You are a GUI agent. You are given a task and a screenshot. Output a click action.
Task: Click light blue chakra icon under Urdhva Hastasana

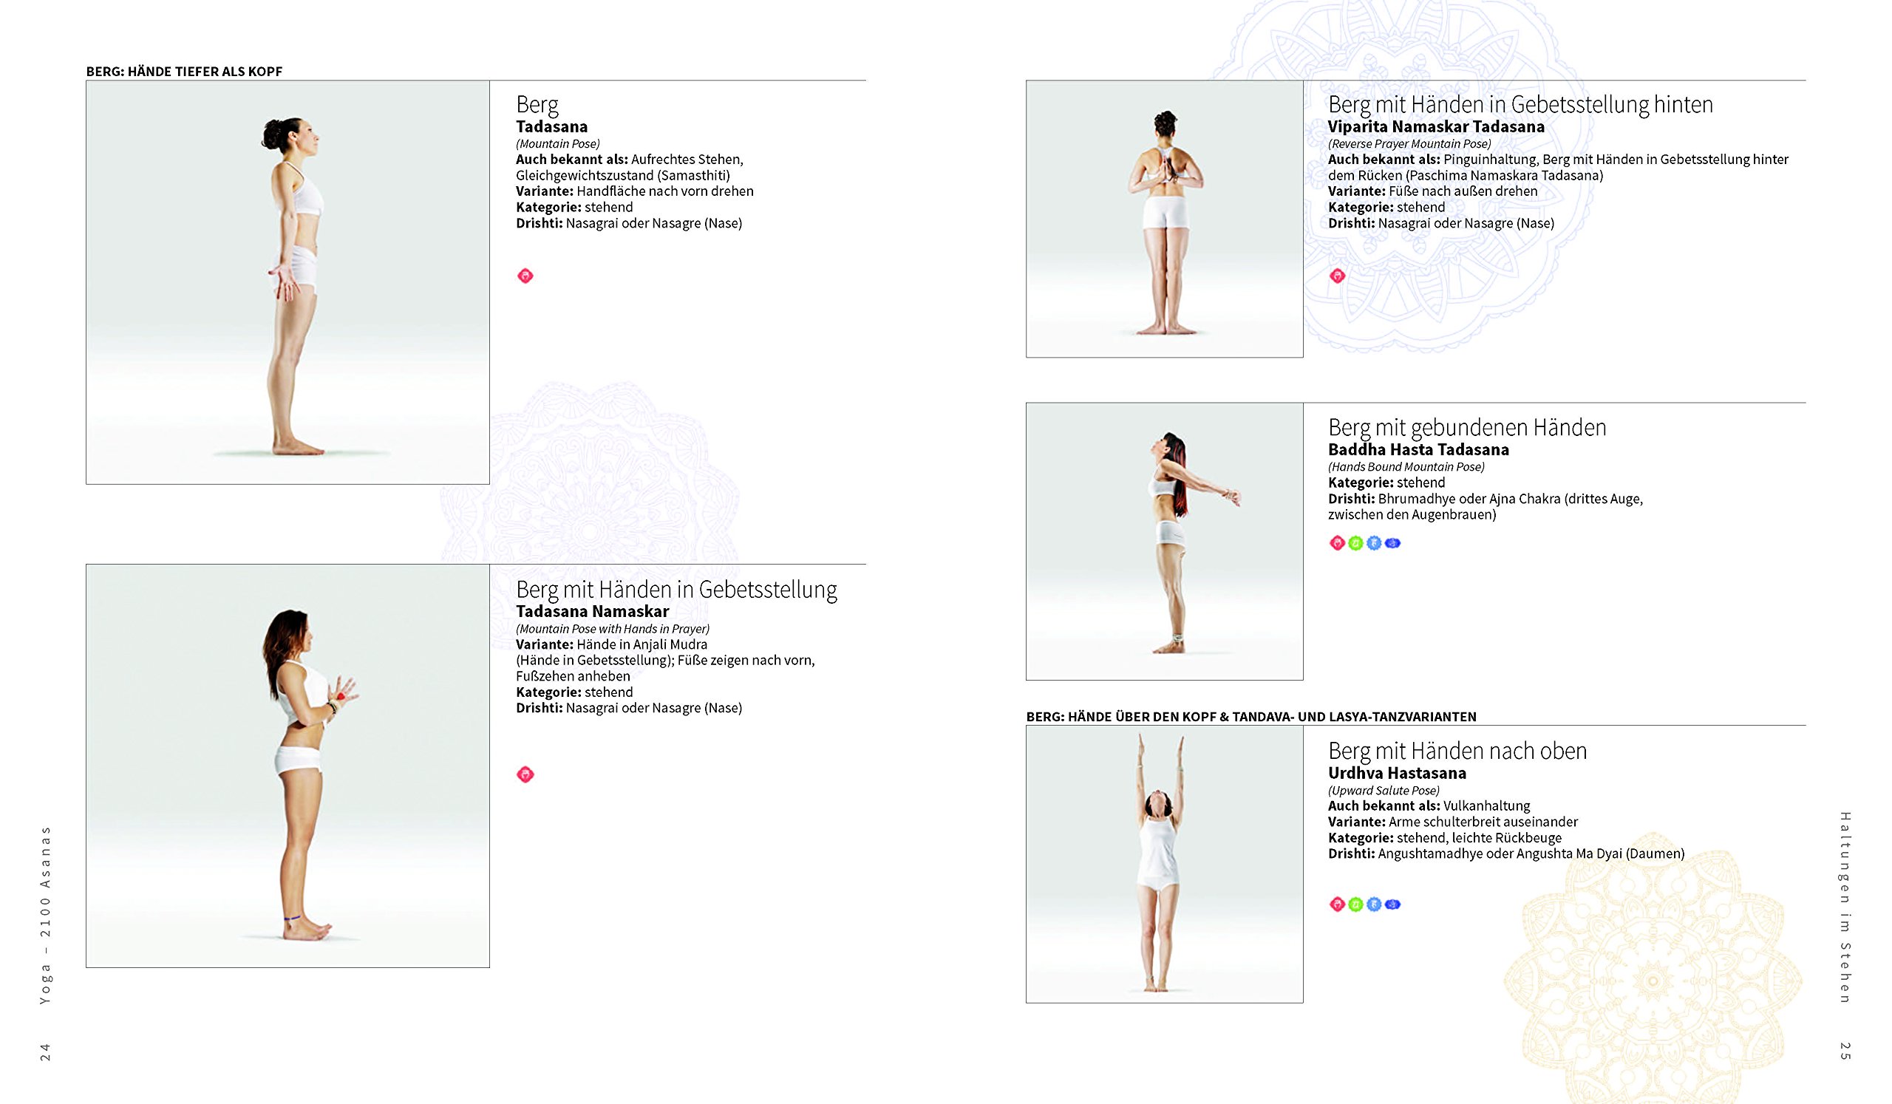1374,904
